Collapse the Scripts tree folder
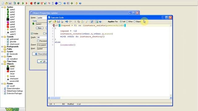This screenshot has width=198, height=111. pyautogui.click(x=2, y=51)
